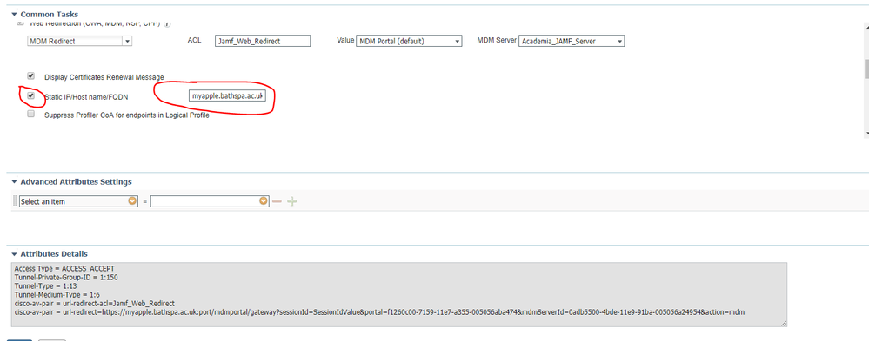The height and width of the screenshot is (341, 869).
Task: Toggle Display Certificates Renewal Message checkbox
Action: point(31,75)
